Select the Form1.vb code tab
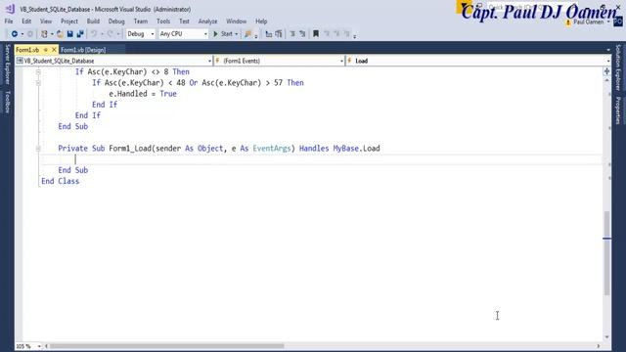This screenshot has height=352, width=626. pos(27,50)
